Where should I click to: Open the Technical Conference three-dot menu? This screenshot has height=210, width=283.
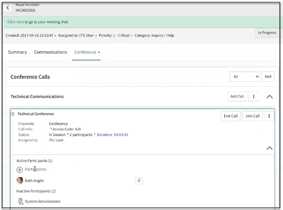(269, 116)
